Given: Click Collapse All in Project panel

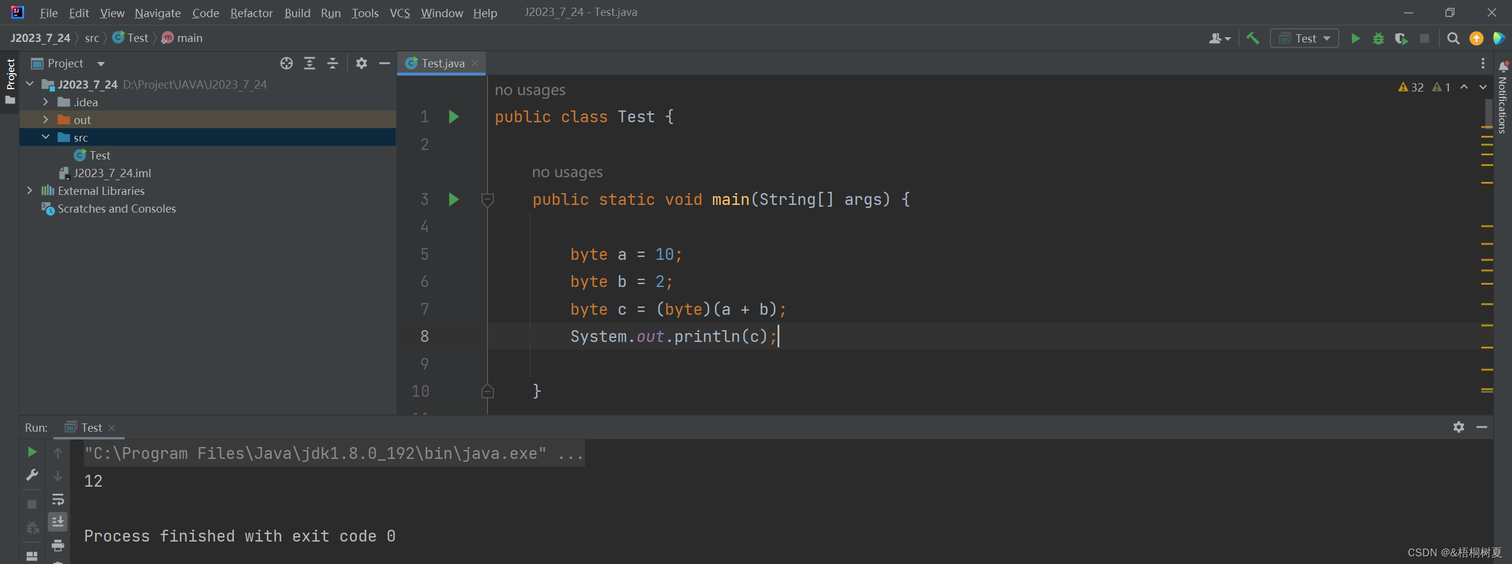Looking at the screenshot, I should pos(333,63).
